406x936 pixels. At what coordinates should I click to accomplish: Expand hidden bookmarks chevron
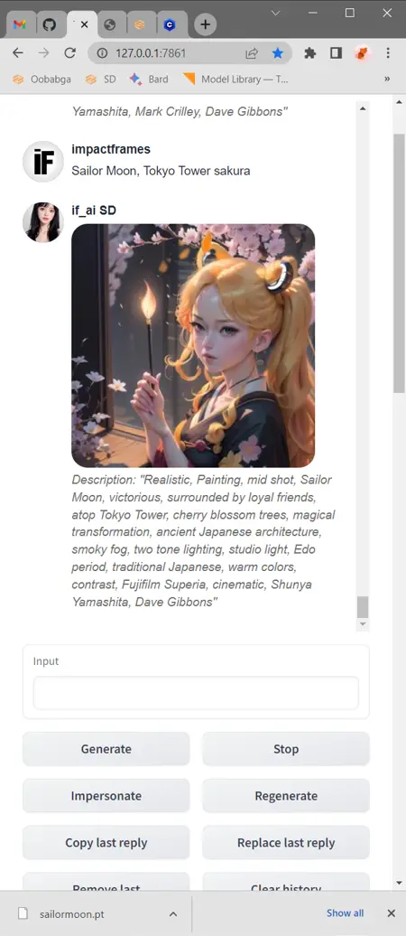[x=387, y=79]
